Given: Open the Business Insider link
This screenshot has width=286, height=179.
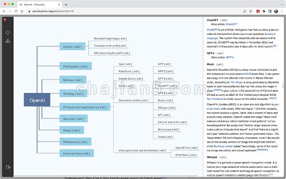Looking at the screenshot, I should click(x=223, y=146).
